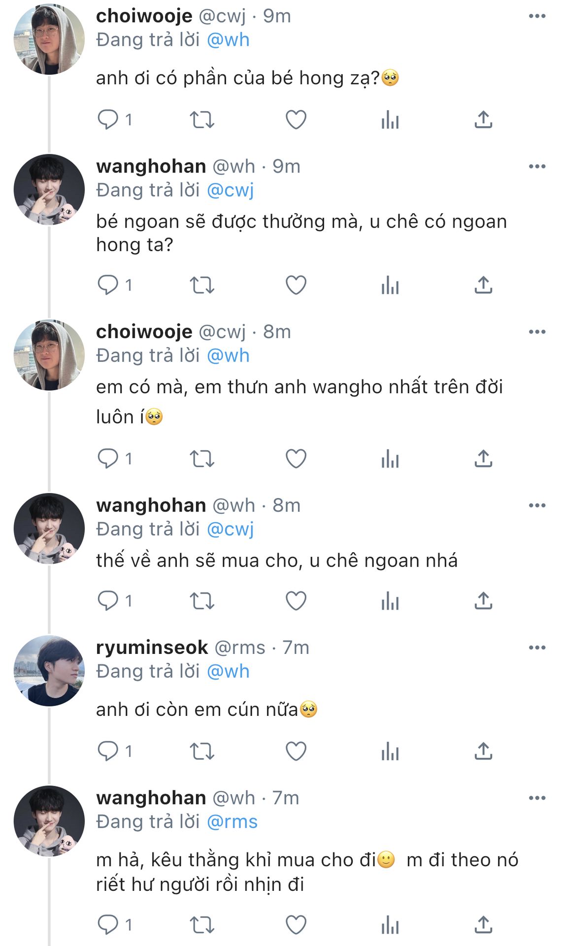The height and width of the screenshot is (946, 566).
Task: Share choiwooje's 'anh ơi có phần' tweet
Action: [483, 119]
